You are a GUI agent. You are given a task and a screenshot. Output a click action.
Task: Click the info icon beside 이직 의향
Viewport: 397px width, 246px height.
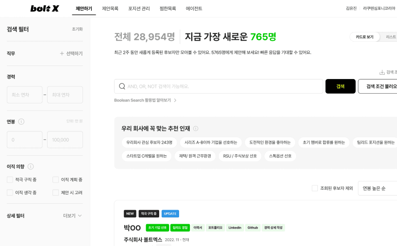[x=31, y=166]
